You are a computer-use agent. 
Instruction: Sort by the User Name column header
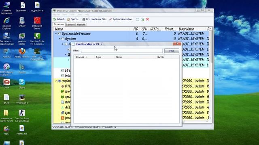(191, 29)
